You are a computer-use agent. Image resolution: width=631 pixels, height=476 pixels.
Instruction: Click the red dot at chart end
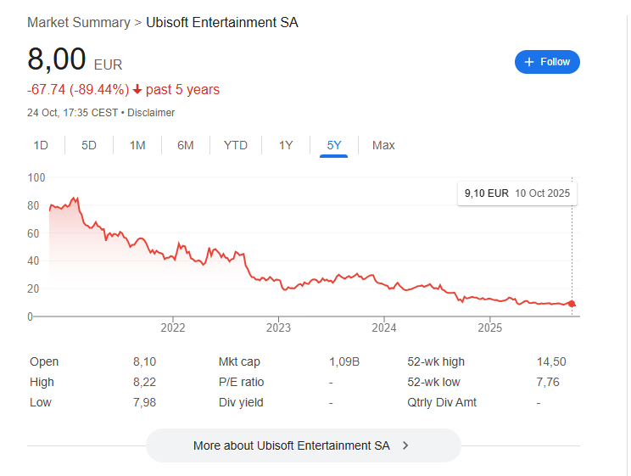pyautogui.click(x=572, y=305)
